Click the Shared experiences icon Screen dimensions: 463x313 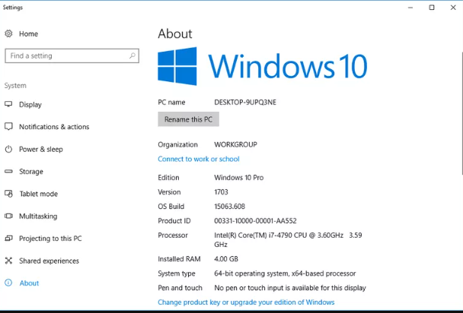8,261
